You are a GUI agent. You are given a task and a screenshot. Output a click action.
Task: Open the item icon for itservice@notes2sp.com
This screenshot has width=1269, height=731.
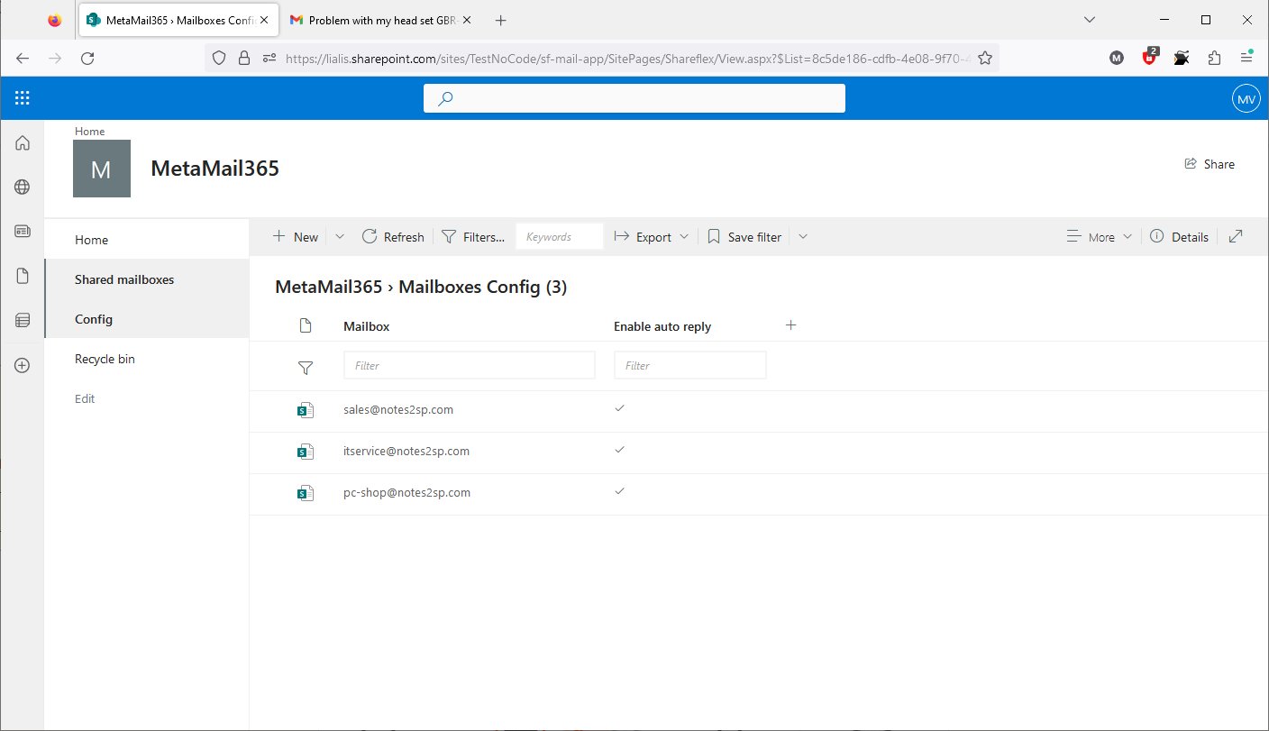pyautogui.click(x=306, y=452)
